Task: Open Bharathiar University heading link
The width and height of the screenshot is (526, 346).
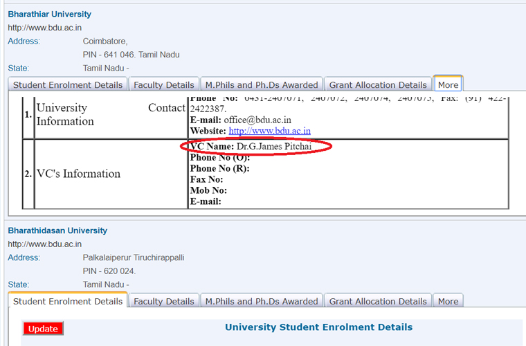Action: (x=50, y=15)
